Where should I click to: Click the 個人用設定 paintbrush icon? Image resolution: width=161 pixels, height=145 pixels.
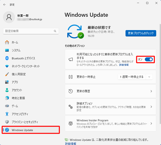pos(7,74)
